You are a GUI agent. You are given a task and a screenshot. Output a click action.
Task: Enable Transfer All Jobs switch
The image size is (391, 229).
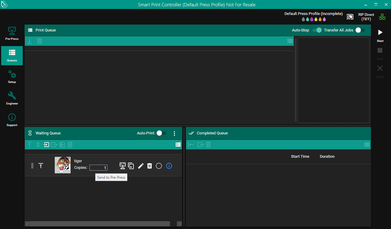360,30
